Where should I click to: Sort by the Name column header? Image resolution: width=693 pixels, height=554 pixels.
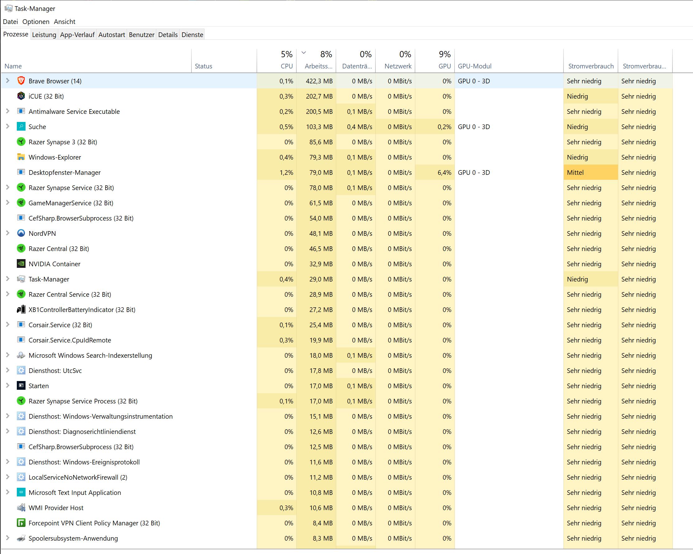13,66
